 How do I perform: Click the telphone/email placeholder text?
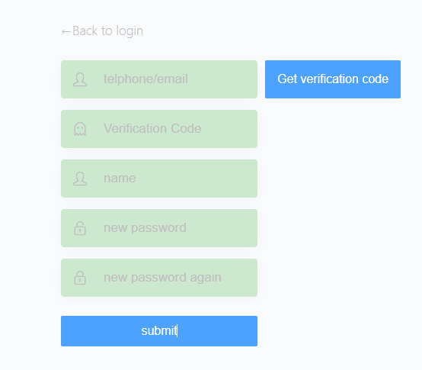(145, 79)
